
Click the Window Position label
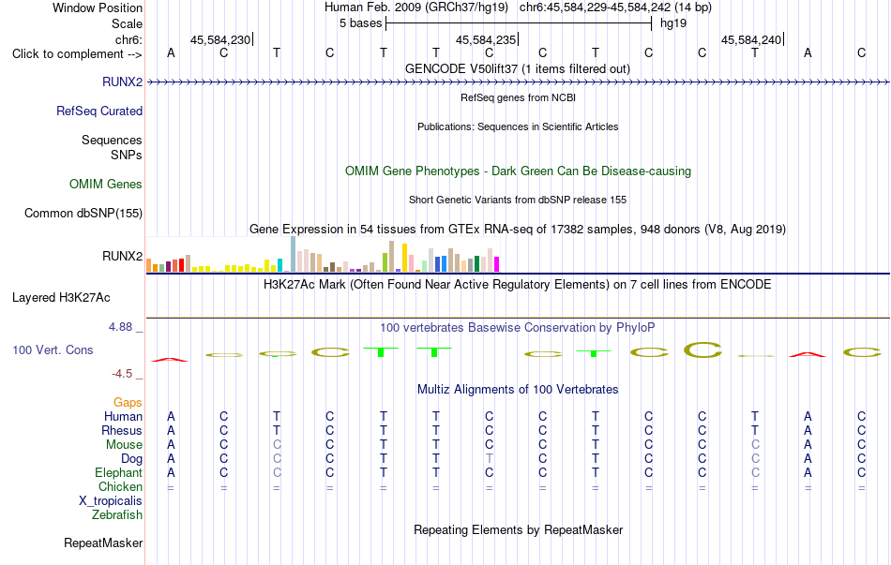click(x=98, y=7)
